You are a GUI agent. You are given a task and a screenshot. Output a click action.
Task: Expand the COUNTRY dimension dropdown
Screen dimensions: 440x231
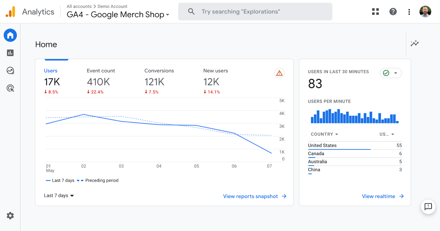[x=324, y=134]
